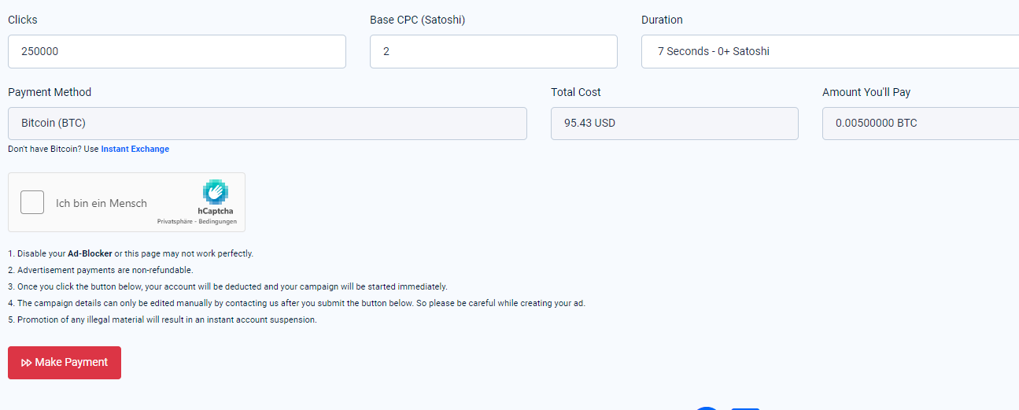Click the "hCaptcha" wordmark text
1019x410 pixels.
[215, 211]
